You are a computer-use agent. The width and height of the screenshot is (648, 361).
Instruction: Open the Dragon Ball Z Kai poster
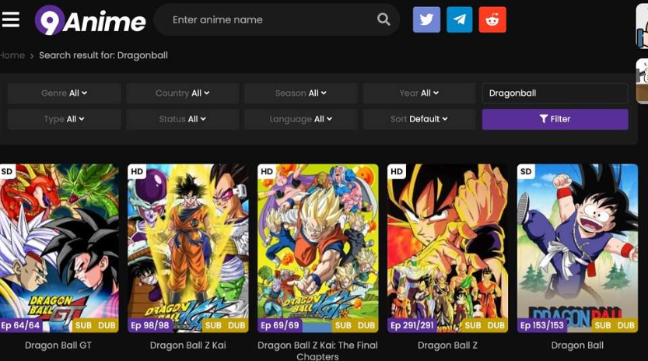(188, 248)
